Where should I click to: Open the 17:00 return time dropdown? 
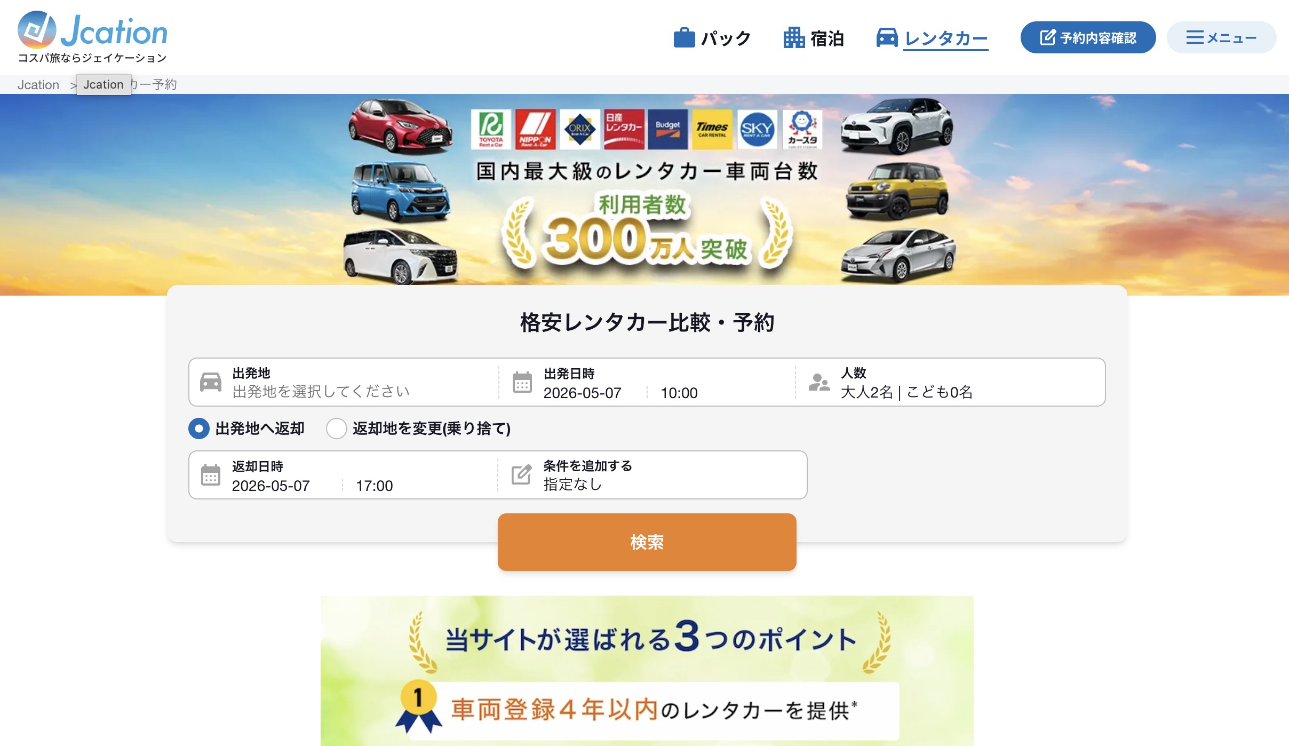pos(374,486)
